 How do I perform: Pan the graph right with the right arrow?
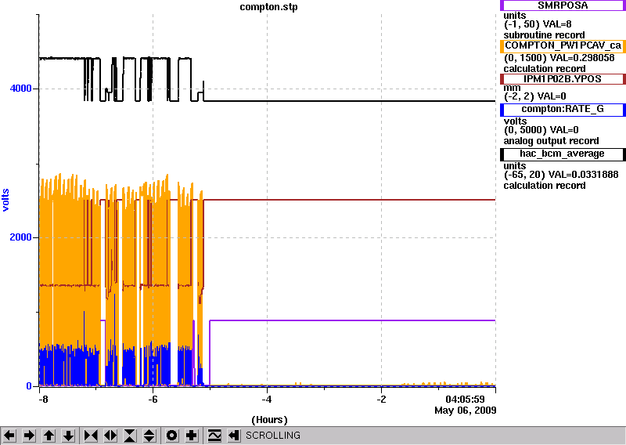click(29, 435)
